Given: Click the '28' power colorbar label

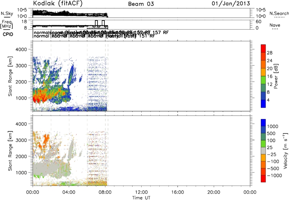Looking at the screenshot, I should (x=269, y=53).
